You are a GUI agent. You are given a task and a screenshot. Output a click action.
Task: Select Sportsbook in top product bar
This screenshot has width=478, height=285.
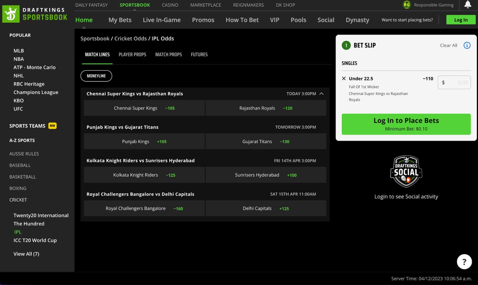pos(135,5)
